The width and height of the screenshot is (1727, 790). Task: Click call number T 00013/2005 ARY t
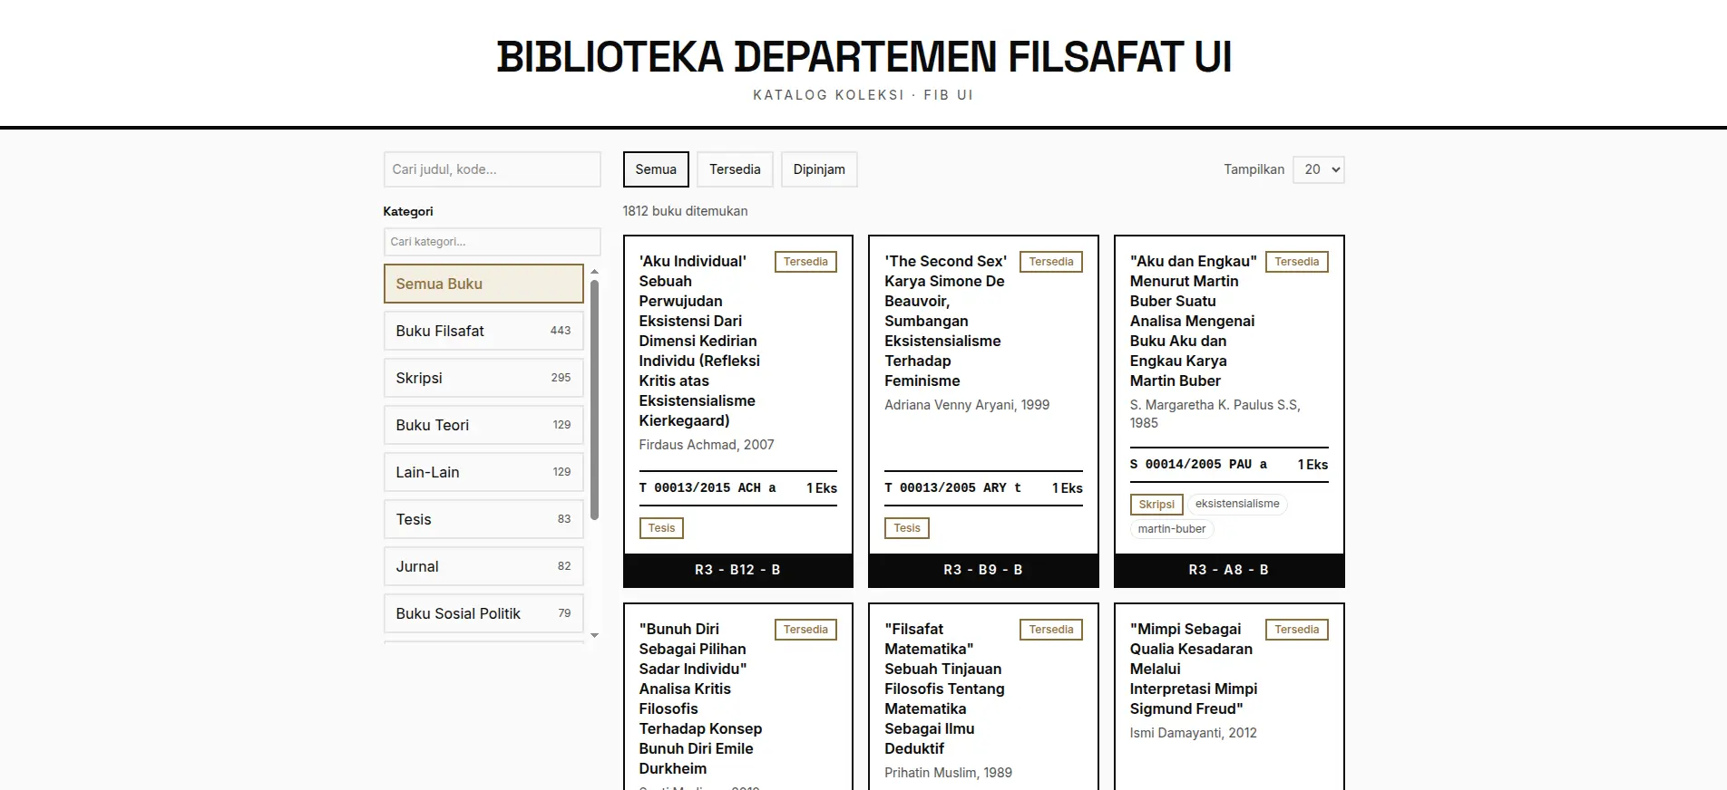click(952, 488)
